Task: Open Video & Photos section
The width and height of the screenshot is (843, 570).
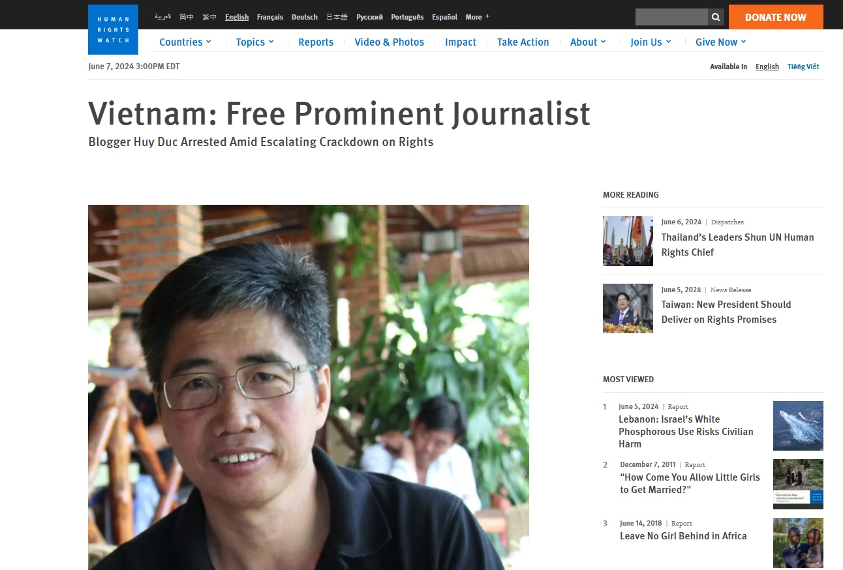Action: pos(390,42)
